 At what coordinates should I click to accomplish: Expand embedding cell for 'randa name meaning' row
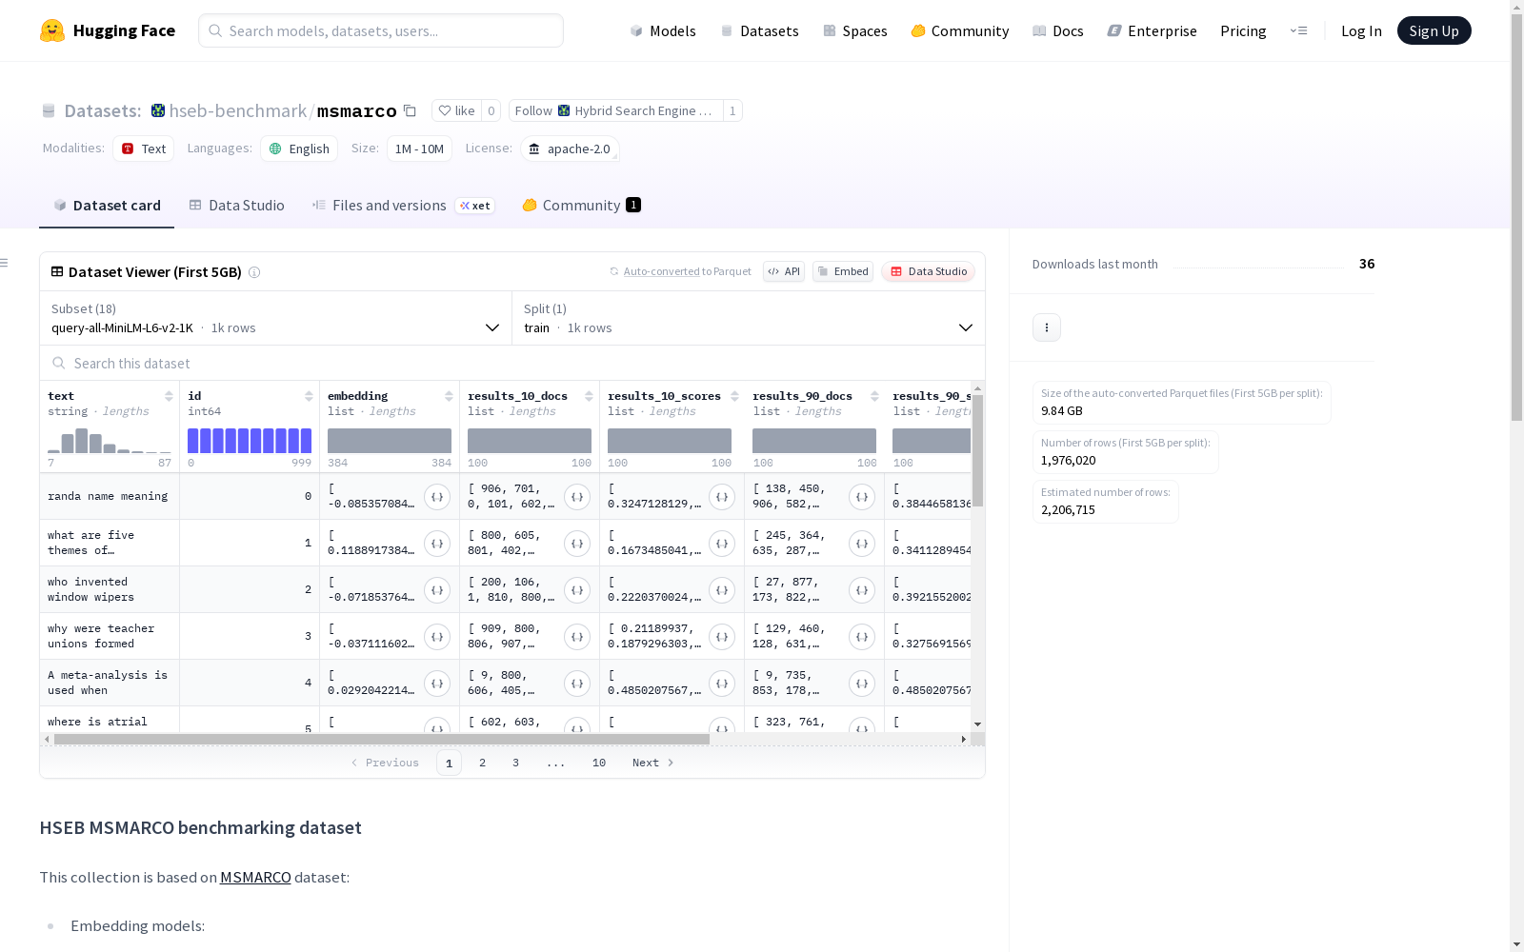(x=437, y=497)
